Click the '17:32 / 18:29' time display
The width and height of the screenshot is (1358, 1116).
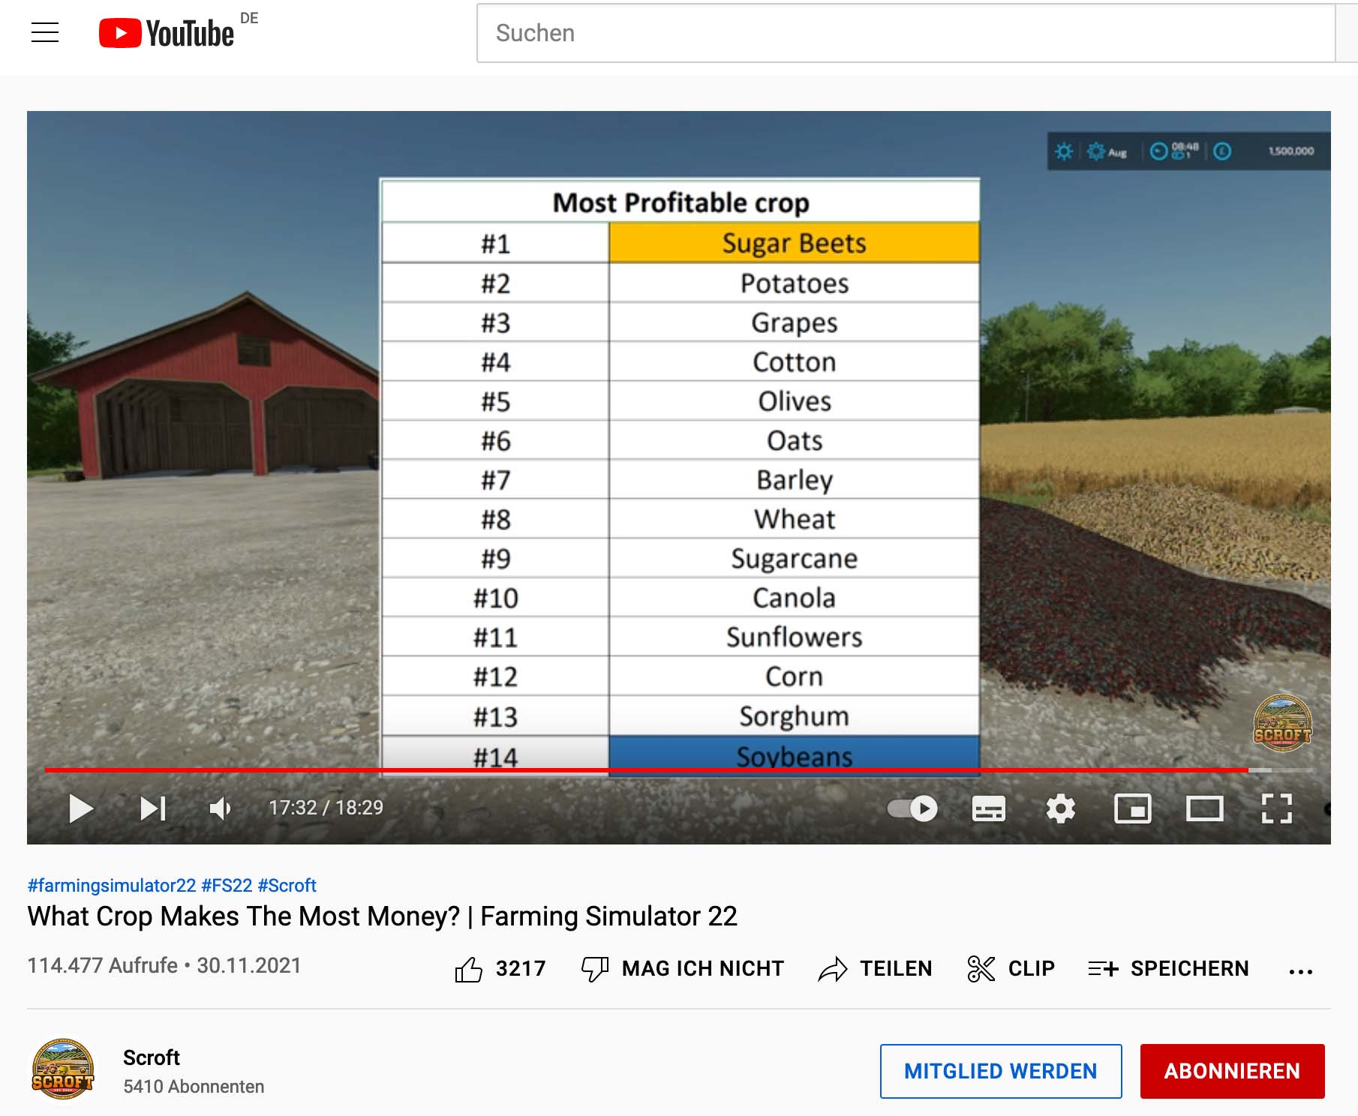[326, 808]
